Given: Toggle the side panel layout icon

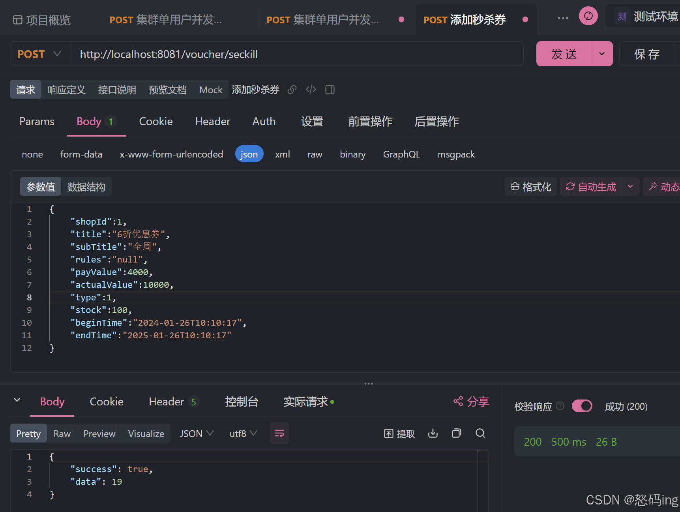Looking at the screenshot, I should pos(330,90).
